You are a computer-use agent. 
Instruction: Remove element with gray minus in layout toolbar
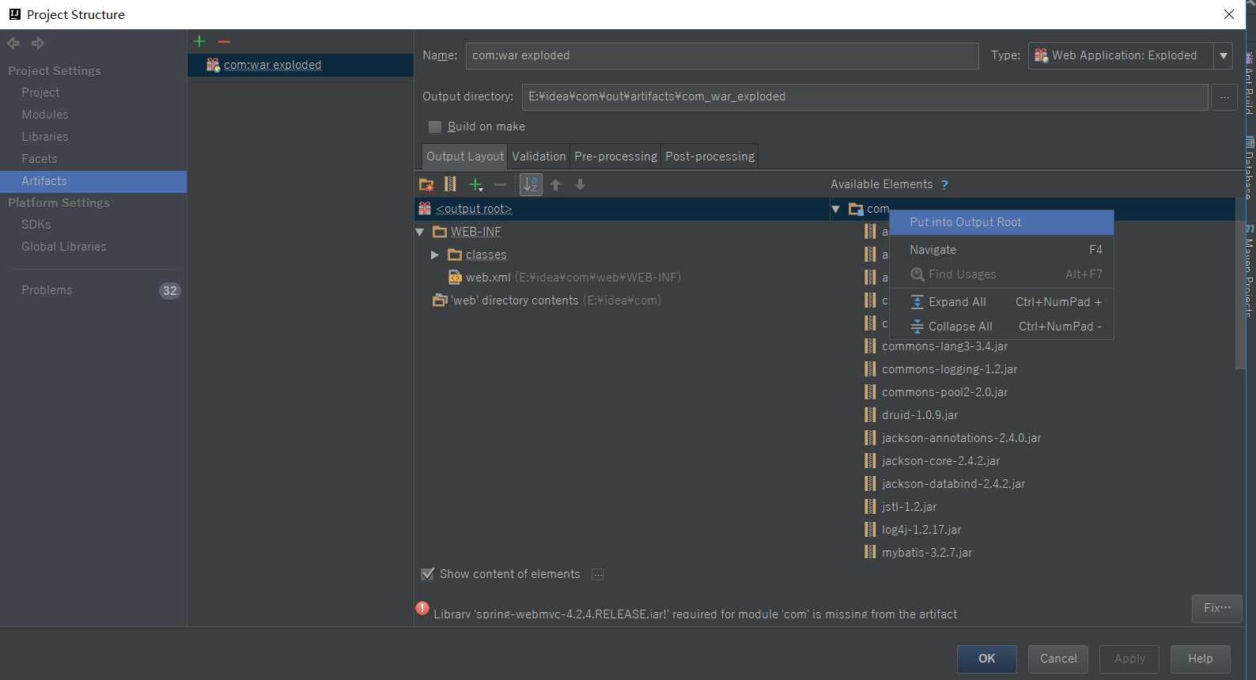(x=500, y=184)
